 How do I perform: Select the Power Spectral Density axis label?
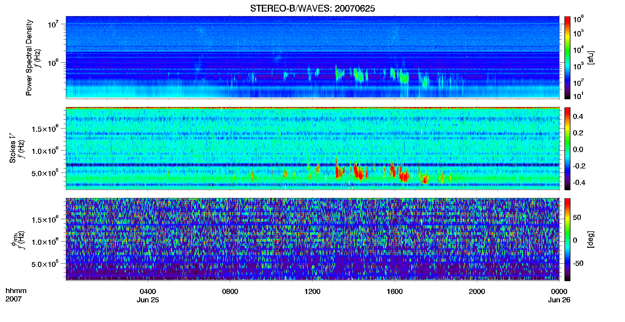tap(29, 58)
